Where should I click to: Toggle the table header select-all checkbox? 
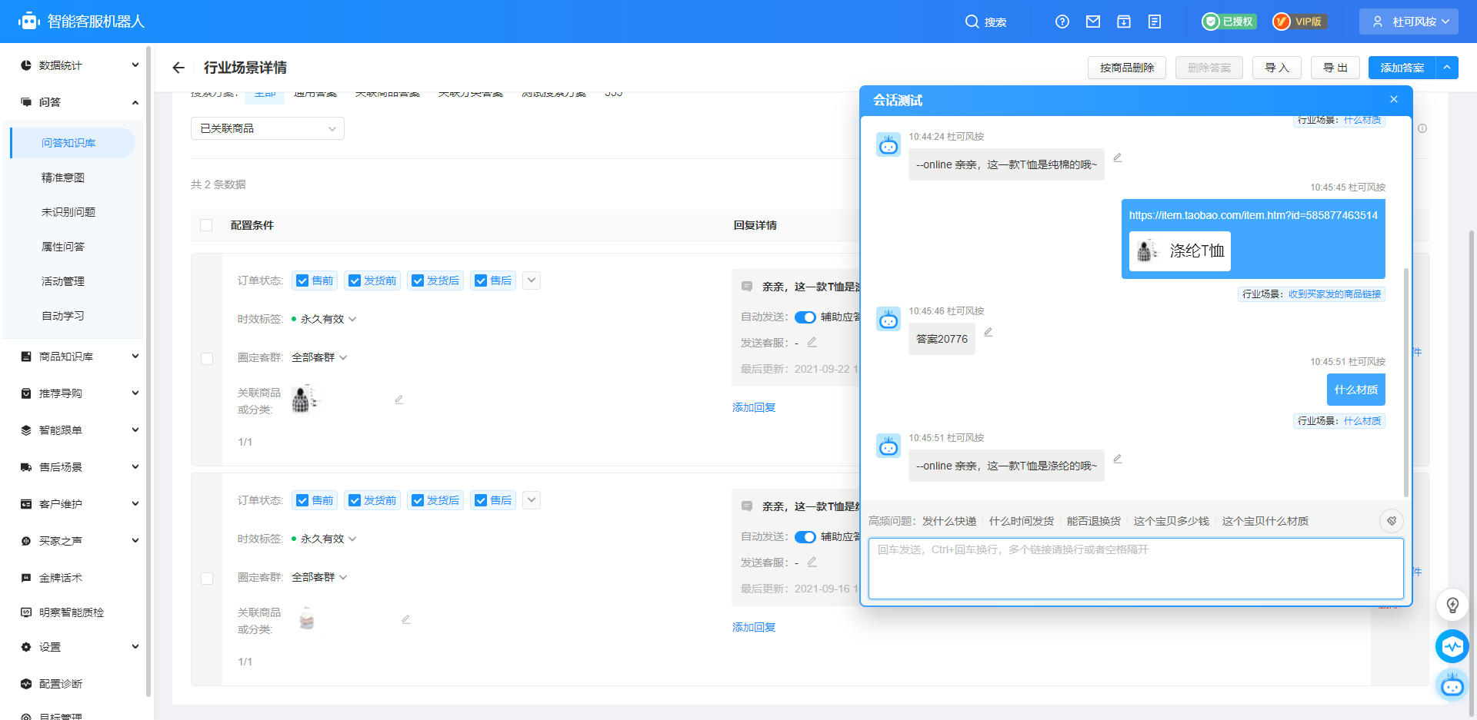pyautogui.click(x=206, y=225)
